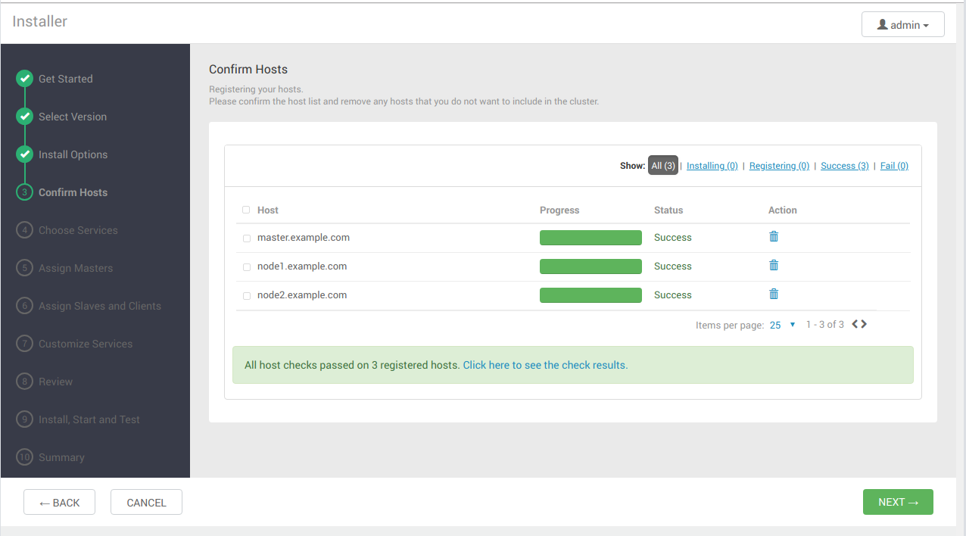Click the Host column header
The height and width of the screenshot is (536, 966).
pyautogui.click(x=268, y=210)
